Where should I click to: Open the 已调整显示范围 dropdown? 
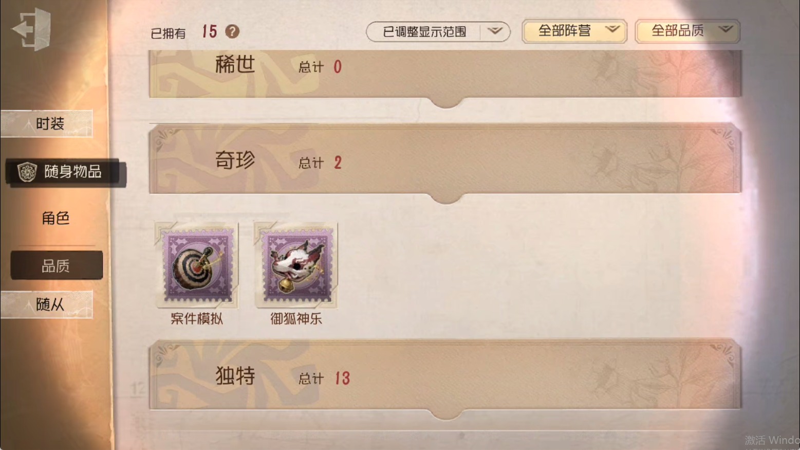click(438, 32)
